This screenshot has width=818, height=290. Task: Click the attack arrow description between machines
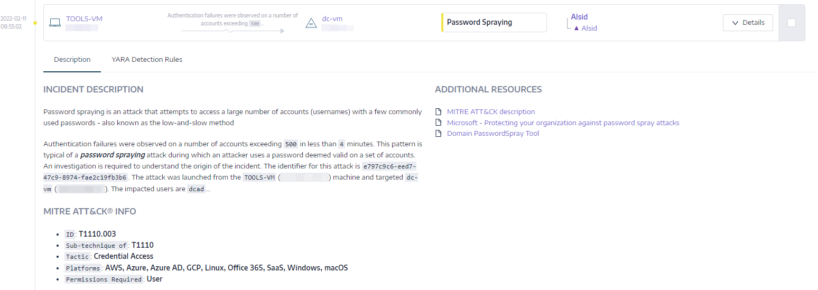233,20
